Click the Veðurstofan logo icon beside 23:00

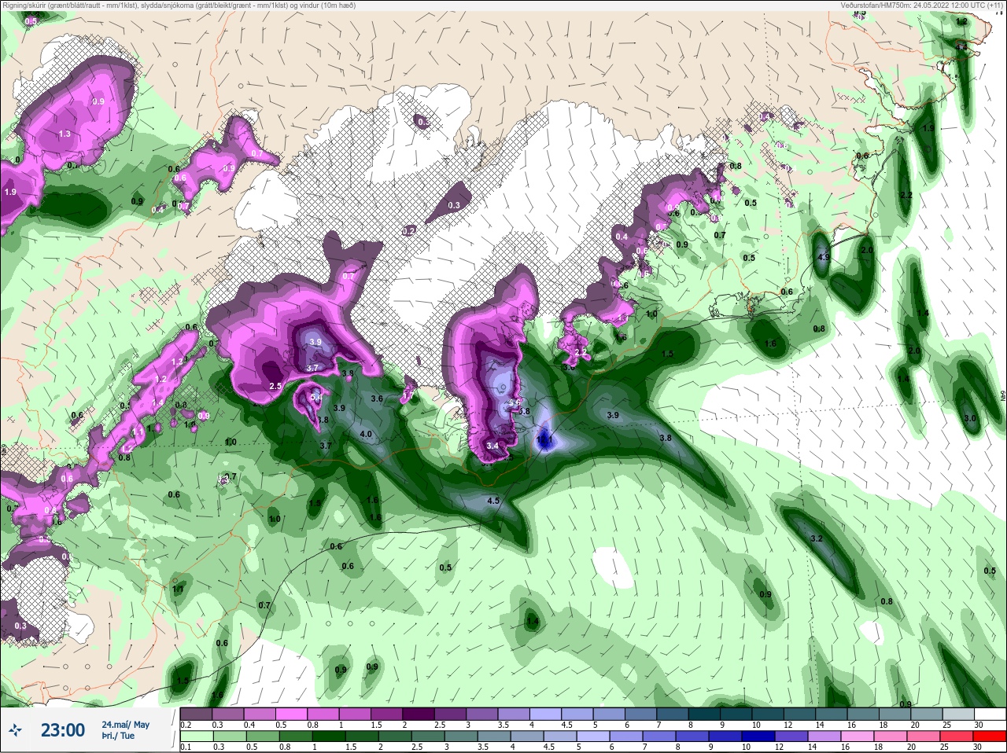coord(16,730)
